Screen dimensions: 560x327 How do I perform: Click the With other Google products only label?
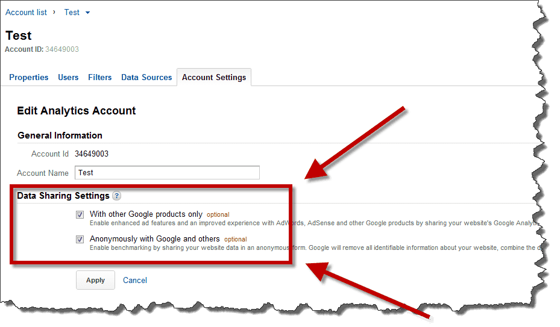click(146, 214)
